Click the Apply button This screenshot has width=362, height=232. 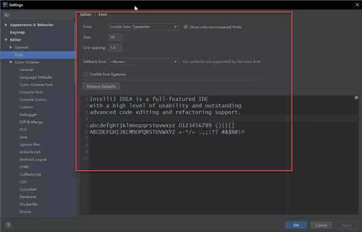point(346,225)
